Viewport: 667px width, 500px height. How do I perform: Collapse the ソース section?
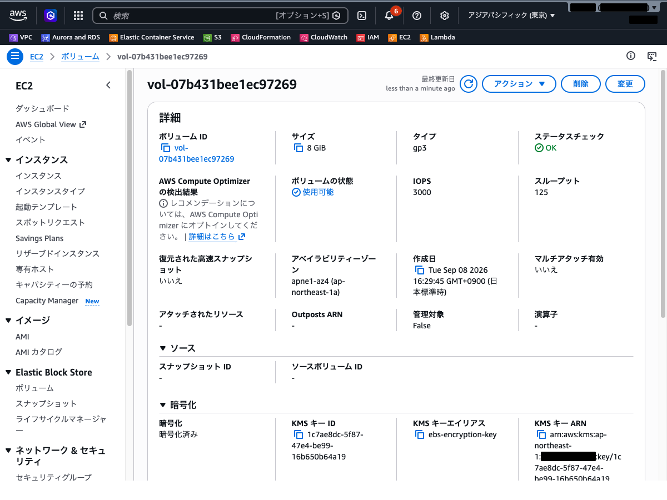point(163,348)
